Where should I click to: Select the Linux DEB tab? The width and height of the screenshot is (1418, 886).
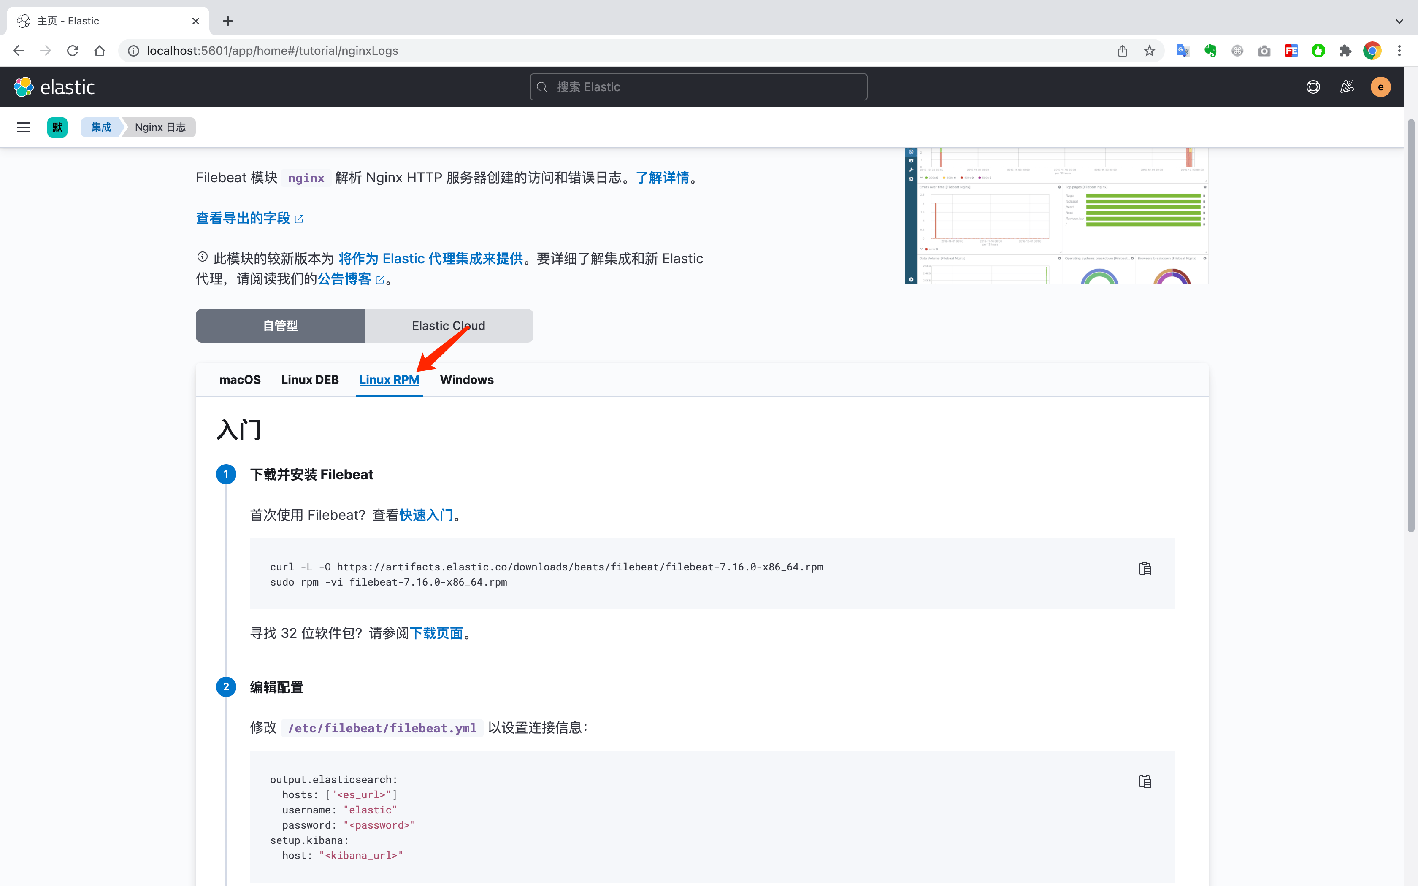tap(310, 380)
